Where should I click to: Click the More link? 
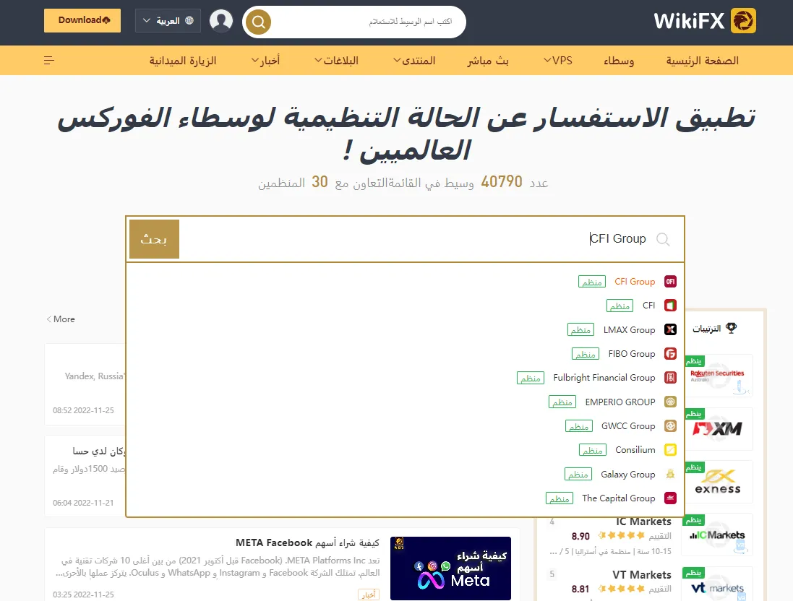61,319
